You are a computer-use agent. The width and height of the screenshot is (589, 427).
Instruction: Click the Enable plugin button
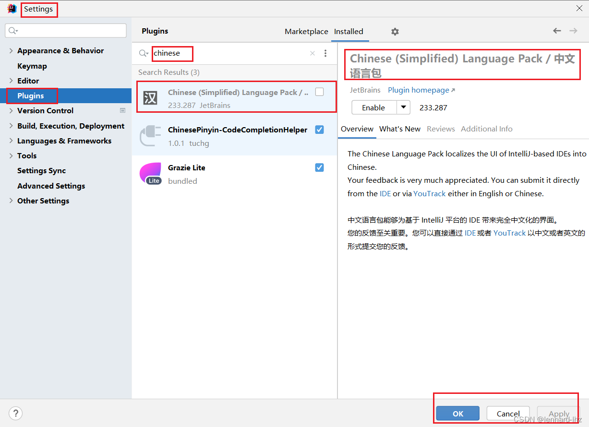(374, 107)
